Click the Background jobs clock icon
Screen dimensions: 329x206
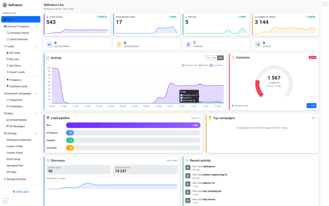tap(5, 179)
